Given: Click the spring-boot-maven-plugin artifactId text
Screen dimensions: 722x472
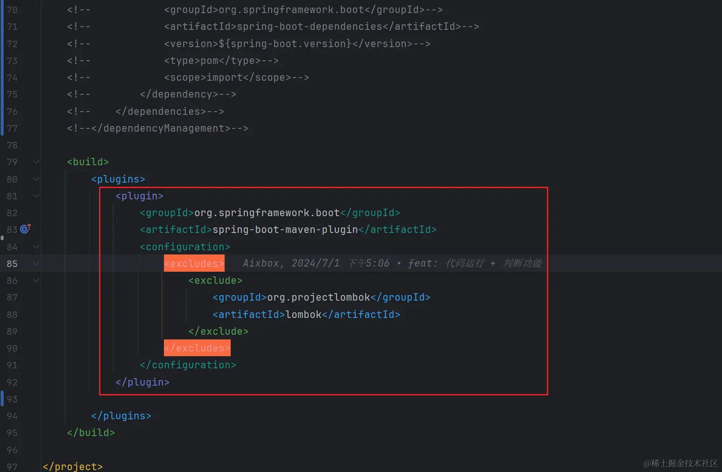Looking at the screenshot, I should tap(285, 230).
